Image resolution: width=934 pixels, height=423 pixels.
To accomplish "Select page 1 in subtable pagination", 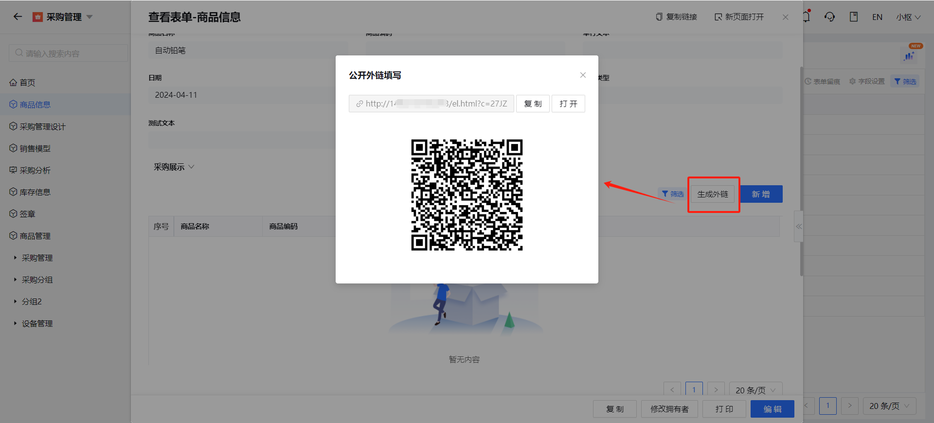I will tap(694, 389).
